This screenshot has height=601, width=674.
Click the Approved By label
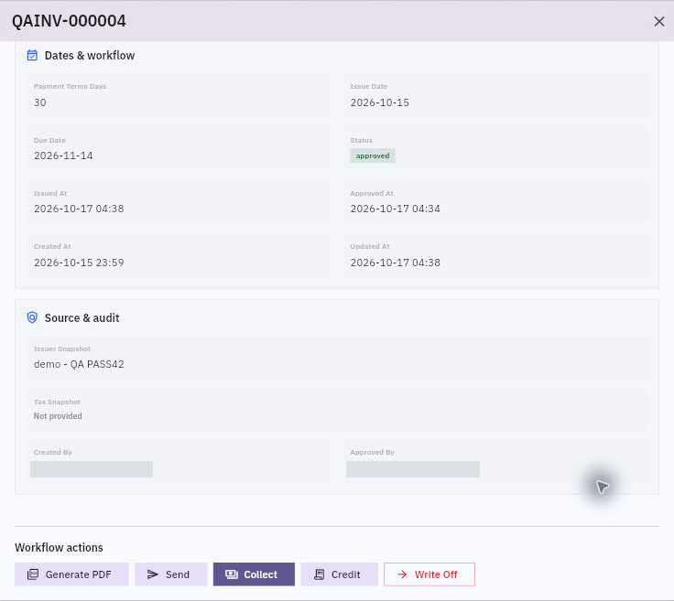coord(372,453)
